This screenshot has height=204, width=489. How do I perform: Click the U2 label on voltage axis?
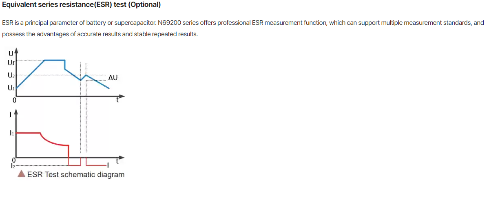[11, 75]
